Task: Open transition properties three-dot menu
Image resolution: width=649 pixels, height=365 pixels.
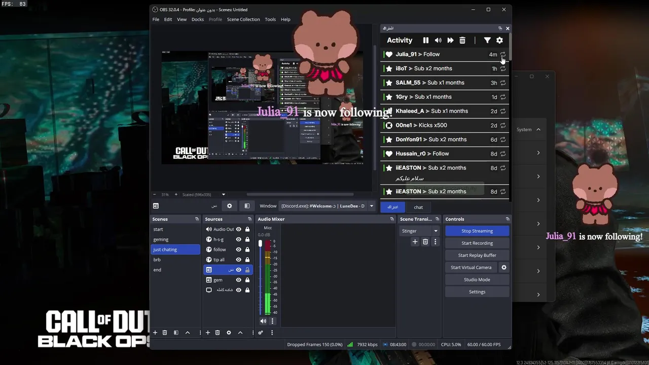Action: click(x=435, y=242)
